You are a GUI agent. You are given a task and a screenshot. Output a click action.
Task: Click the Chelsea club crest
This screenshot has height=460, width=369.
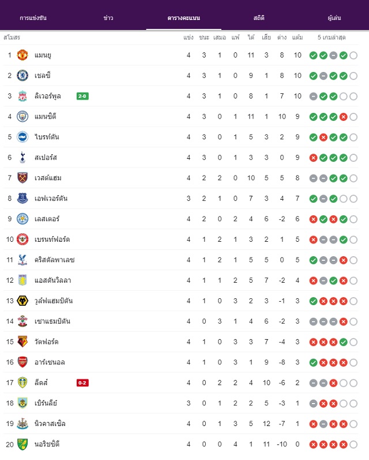(22, 75)
